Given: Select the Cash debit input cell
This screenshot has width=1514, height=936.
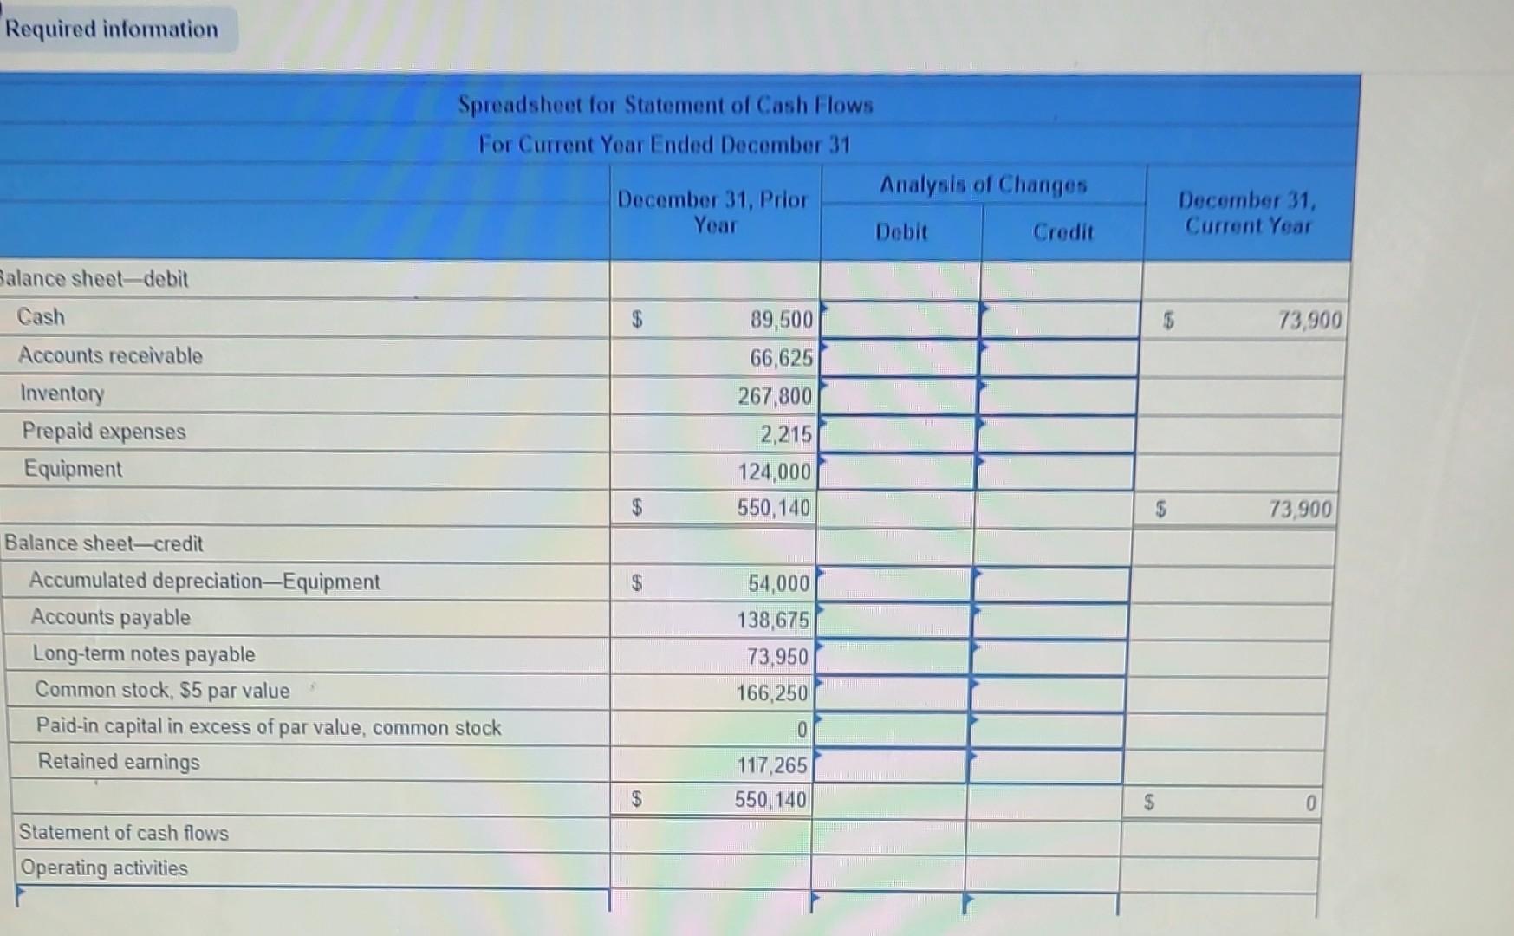Looking at the screenshot, I should (900, 320).
